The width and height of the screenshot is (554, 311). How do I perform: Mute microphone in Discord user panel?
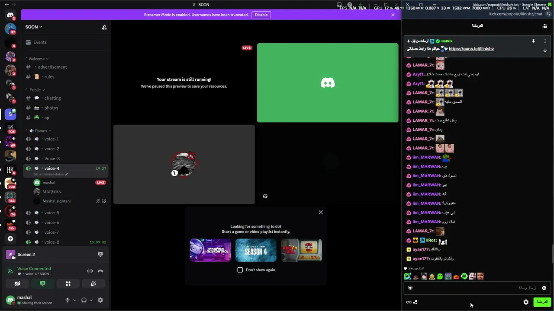(67, 300)
